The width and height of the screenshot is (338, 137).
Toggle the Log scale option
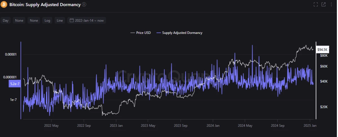(x=47, y=20)
